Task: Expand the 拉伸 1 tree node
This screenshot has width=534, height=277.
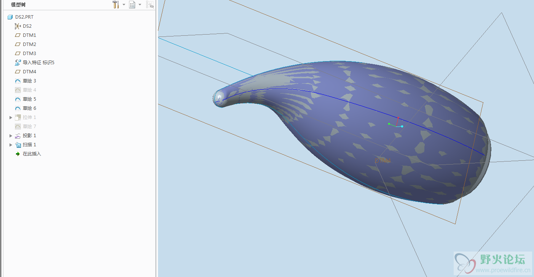Action: (11, 117)
